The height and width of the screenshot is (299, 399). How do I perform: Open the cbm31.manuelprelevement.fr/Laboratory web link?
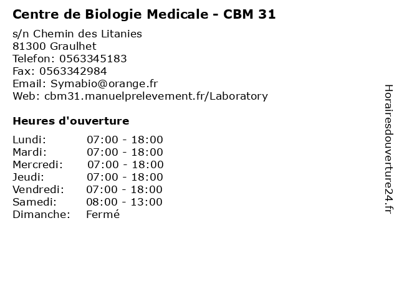click(156, 97)
